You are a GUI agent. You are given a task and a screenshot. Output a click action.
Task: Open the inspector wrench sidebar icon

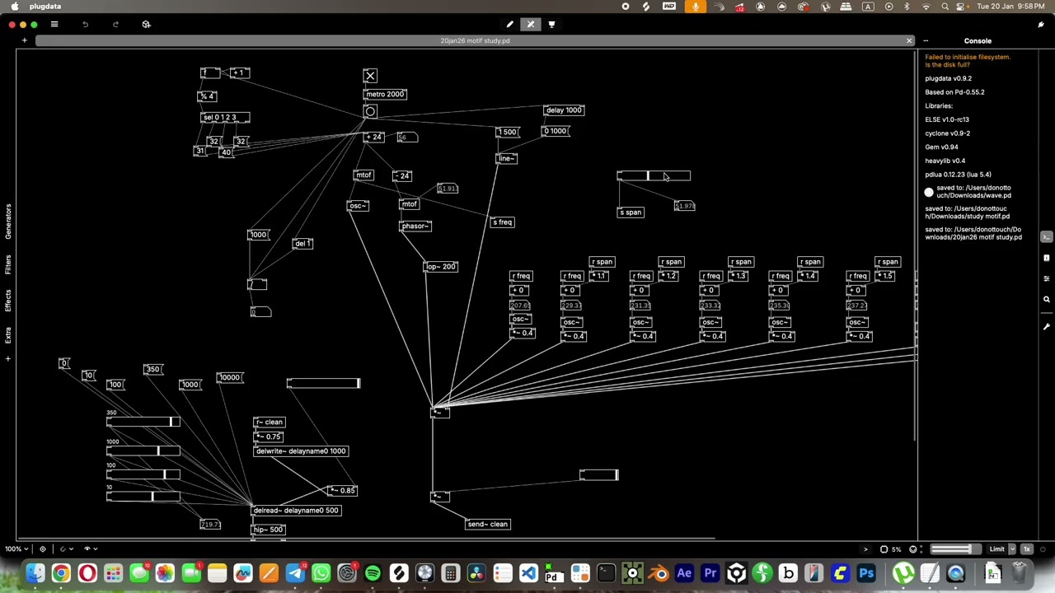click(x=1046, y=326)
